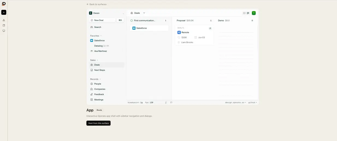Open the components icon in left rail

(x=4, y=20)
